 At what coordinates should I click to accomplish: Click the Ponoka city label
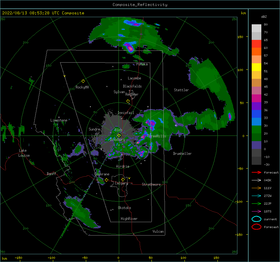coord(142,64)
